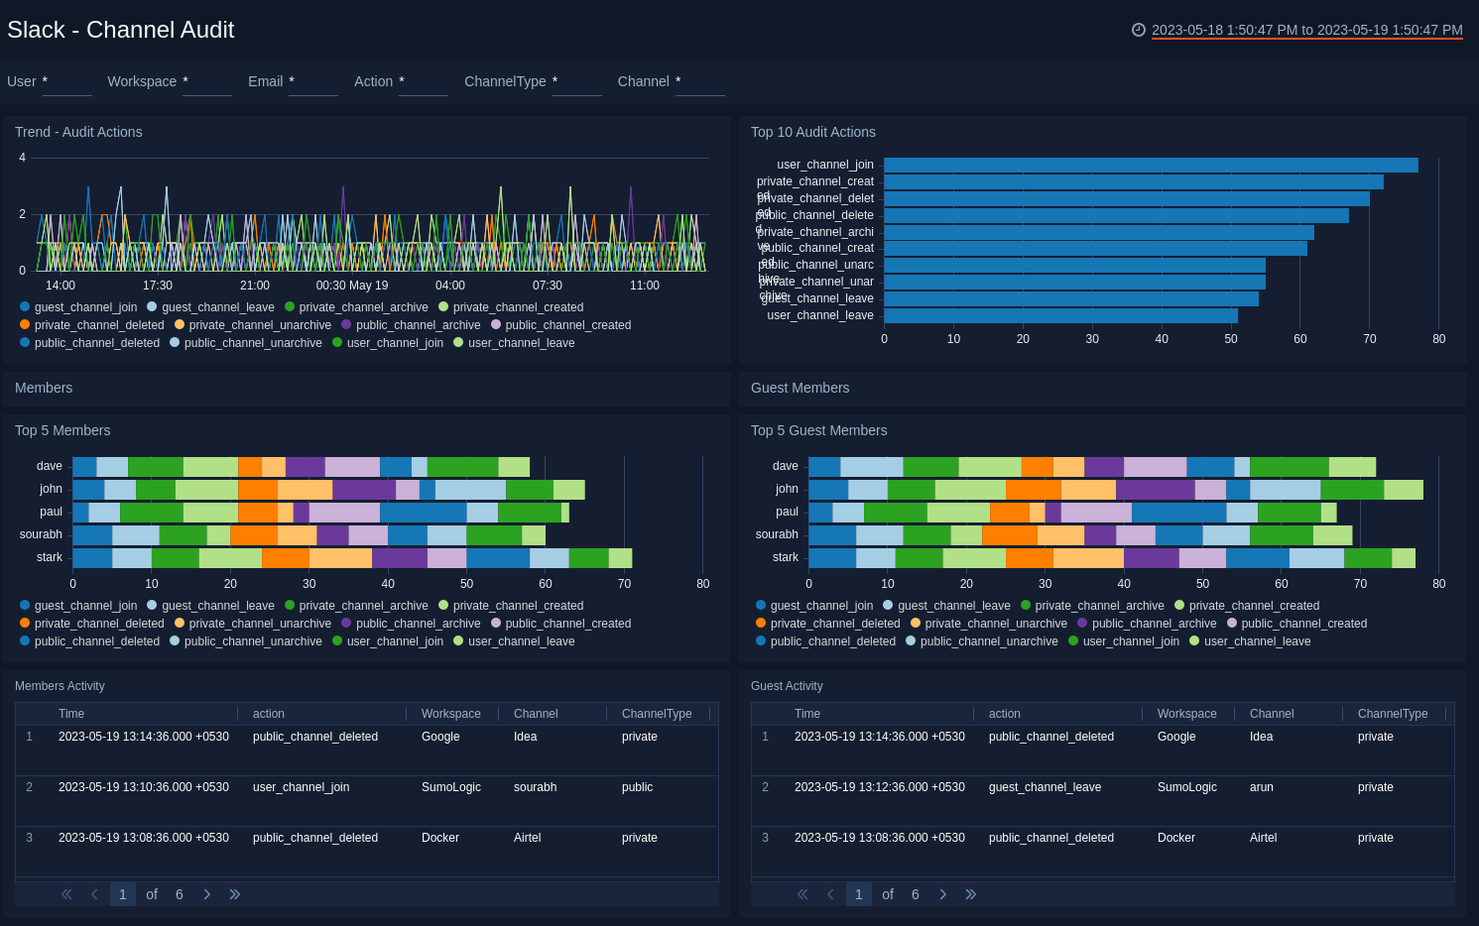
Task: Go to first page of Members Activity table
Action: click(66, 893)
